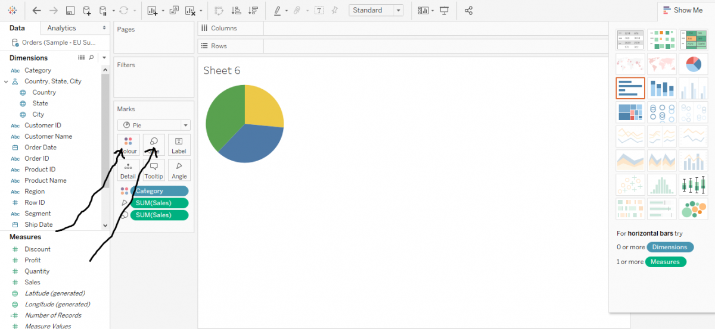Click the highlight pen icon
The width and height of the screenshot is (715, 329).
(x=278, y=11)
